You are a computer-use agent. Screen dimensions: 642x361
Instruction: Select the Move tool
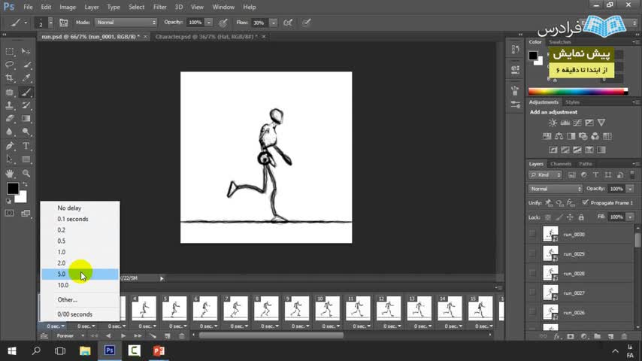click(26, 52)
